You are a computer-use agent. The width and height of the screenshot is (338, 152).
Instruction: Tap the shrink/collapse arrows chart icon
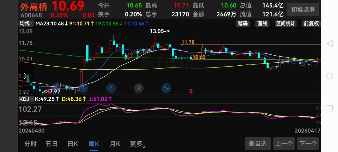pyautogui.click(x=166, y=88)
